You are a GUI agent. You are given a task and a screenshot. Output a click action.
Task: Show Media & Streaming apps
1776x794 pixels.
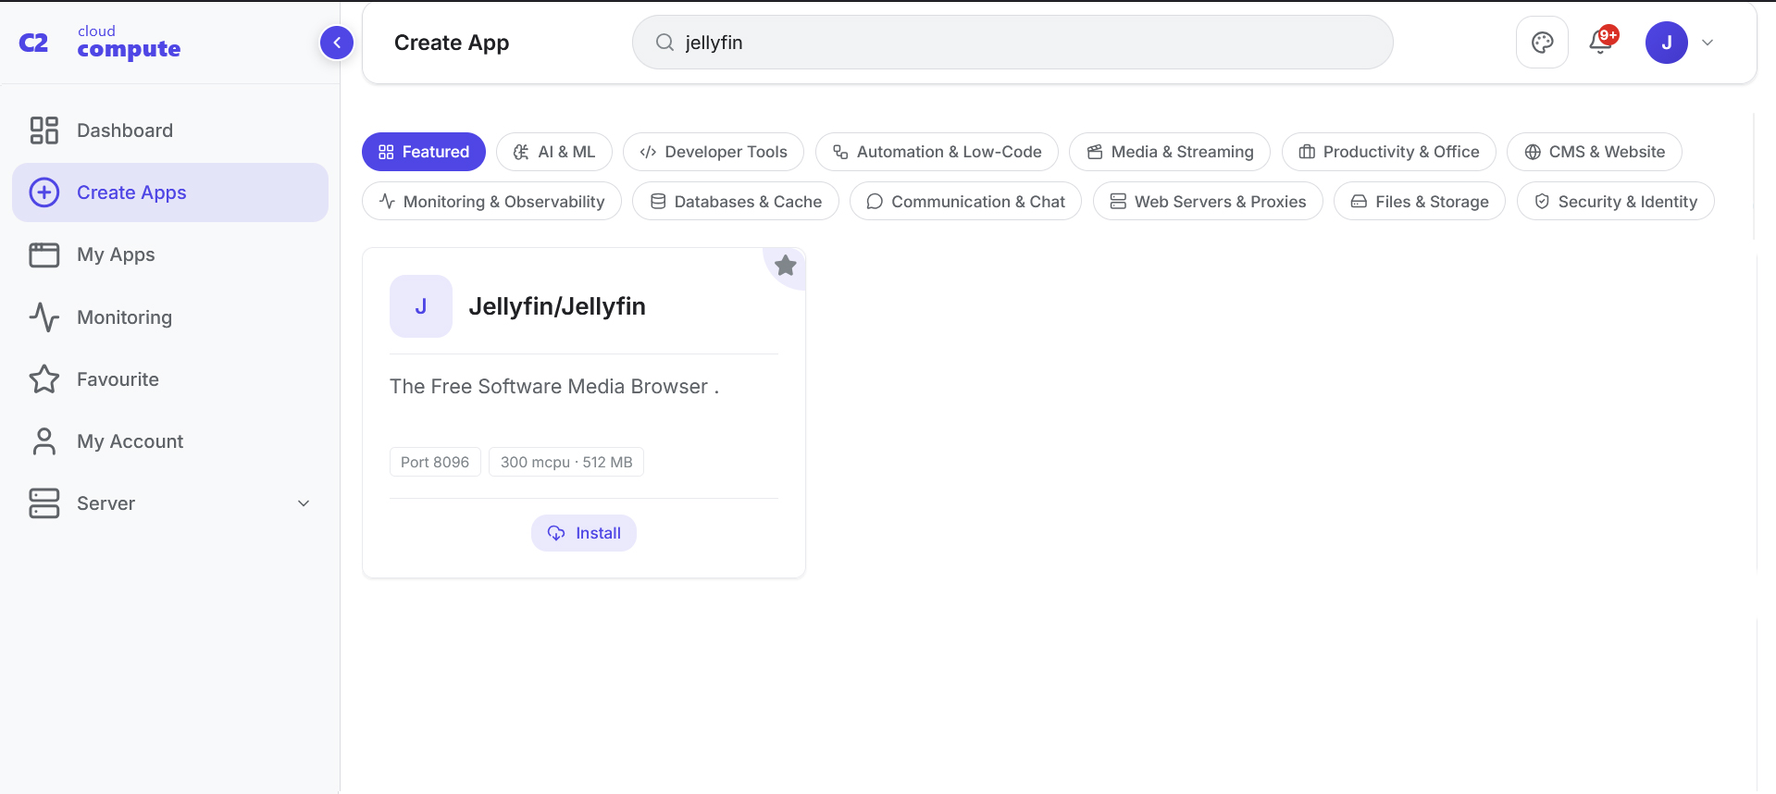1170,152
